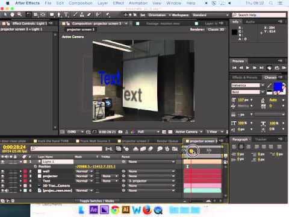Toggle loop option in Preview panel

pyautogui.click(x=277, y=68)
